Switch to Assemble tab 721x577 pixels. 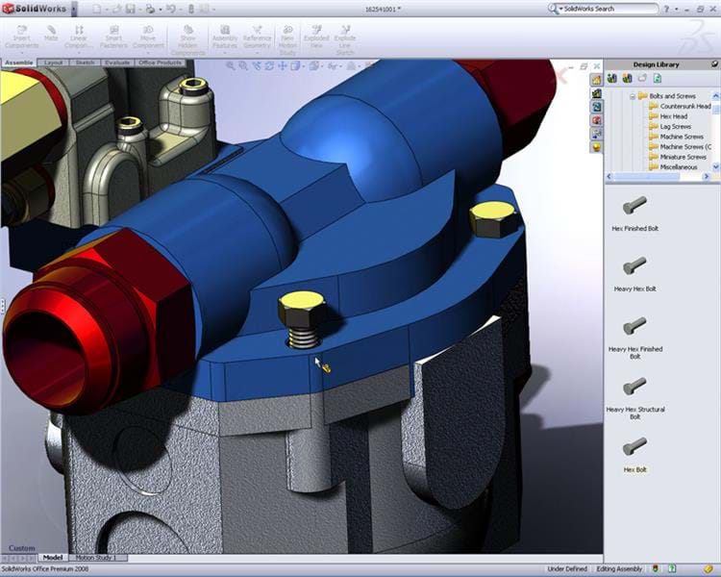pos(19,63)
